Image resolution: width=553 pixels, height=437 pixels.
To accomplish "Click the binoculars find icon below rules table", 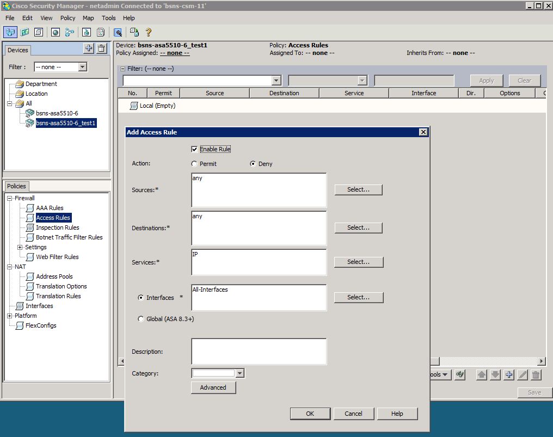I will pos(460,374).
